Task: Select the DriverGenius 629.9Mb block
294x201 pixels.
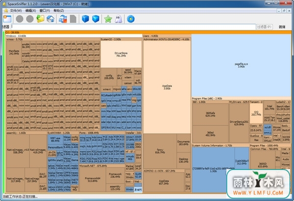Action: 239,123
